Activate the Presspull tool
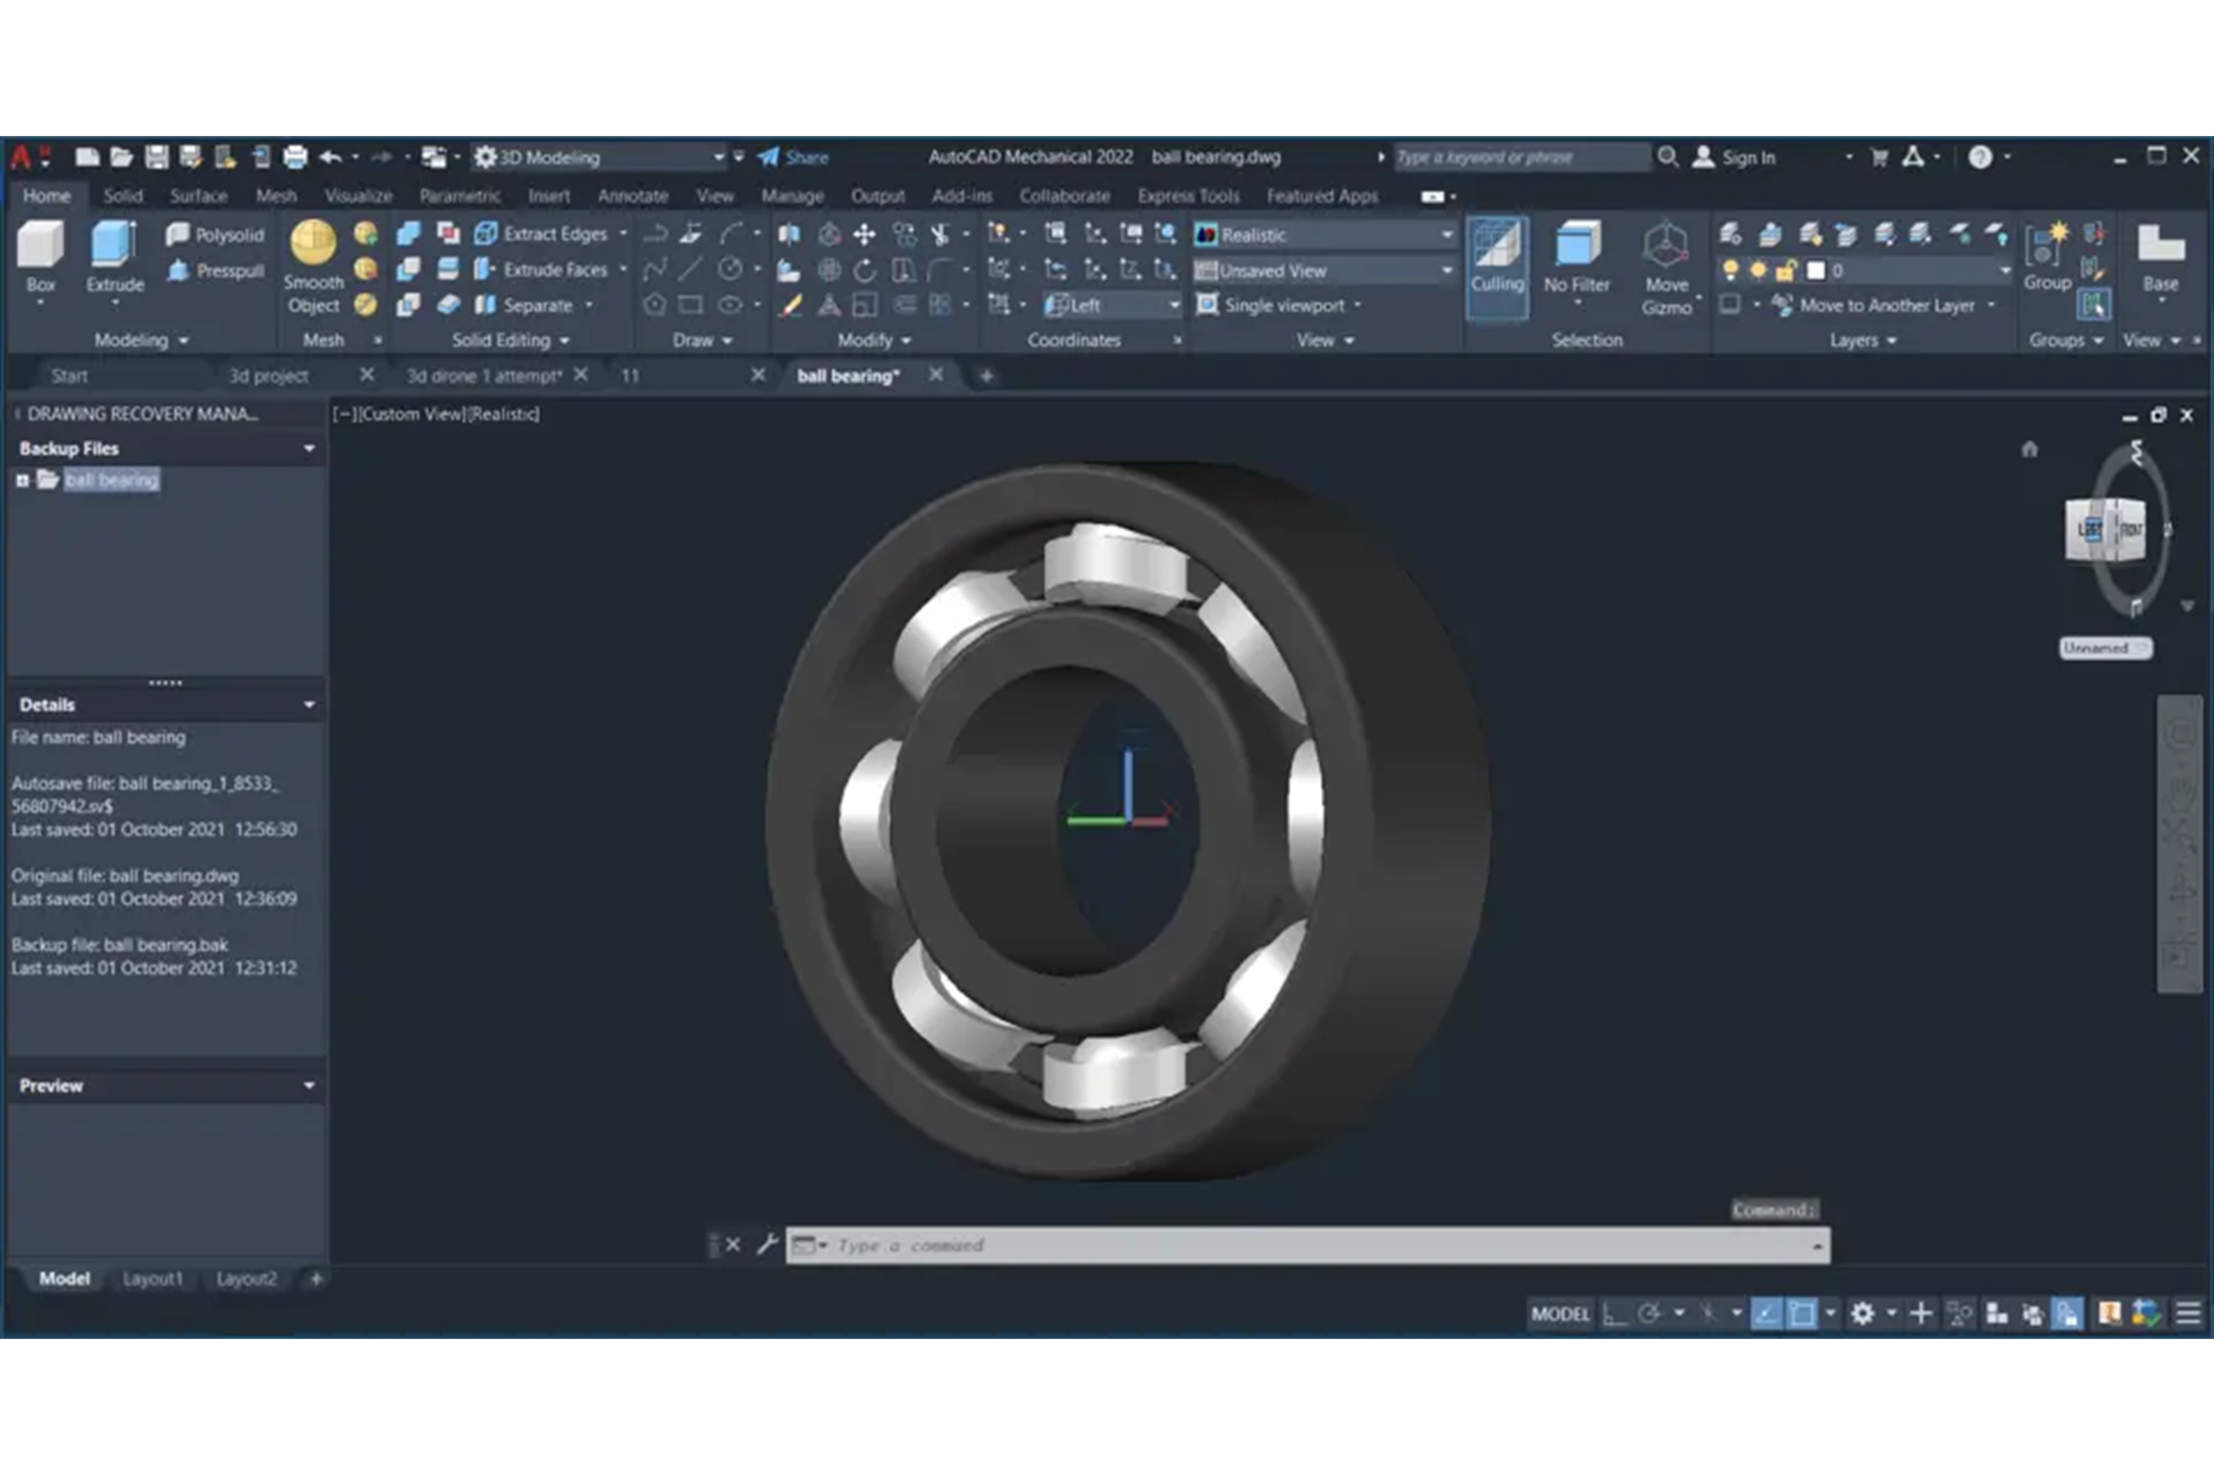Screen dimensions: 2214x1475 (215, 271)
